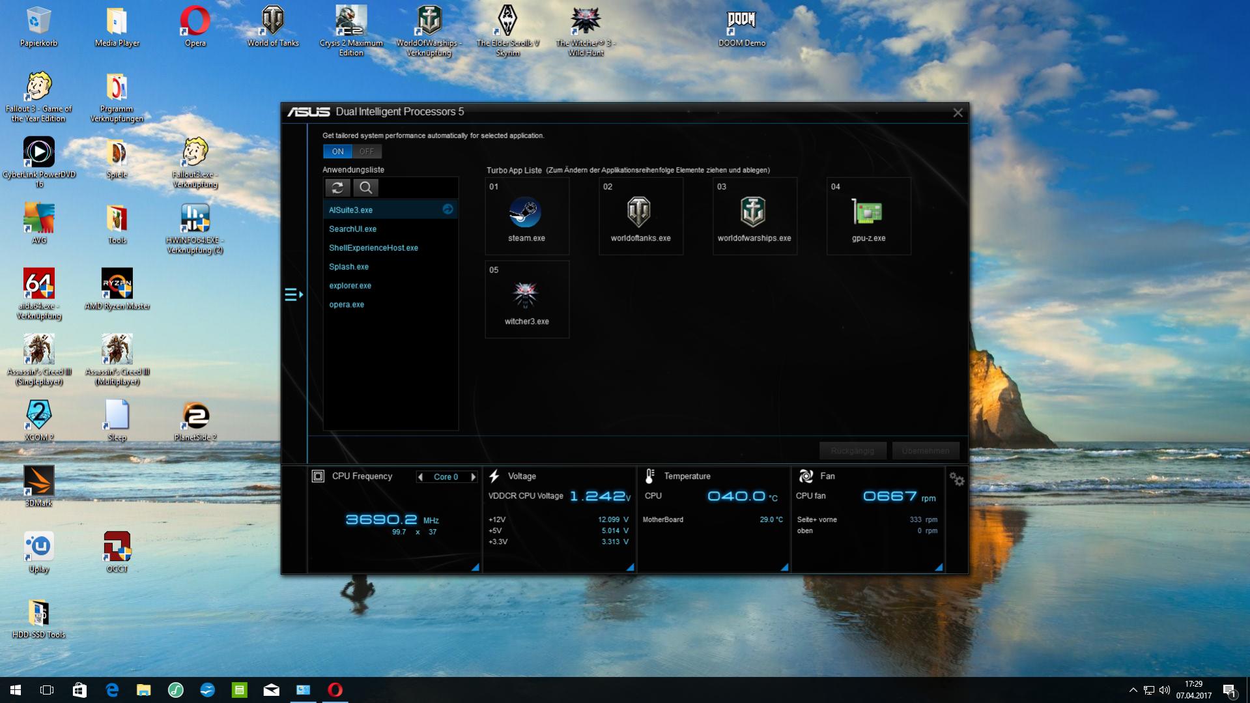Select the PlanetSide 2 desktop shortcut
Screen dimensions: 1250x703
[195, 421]
